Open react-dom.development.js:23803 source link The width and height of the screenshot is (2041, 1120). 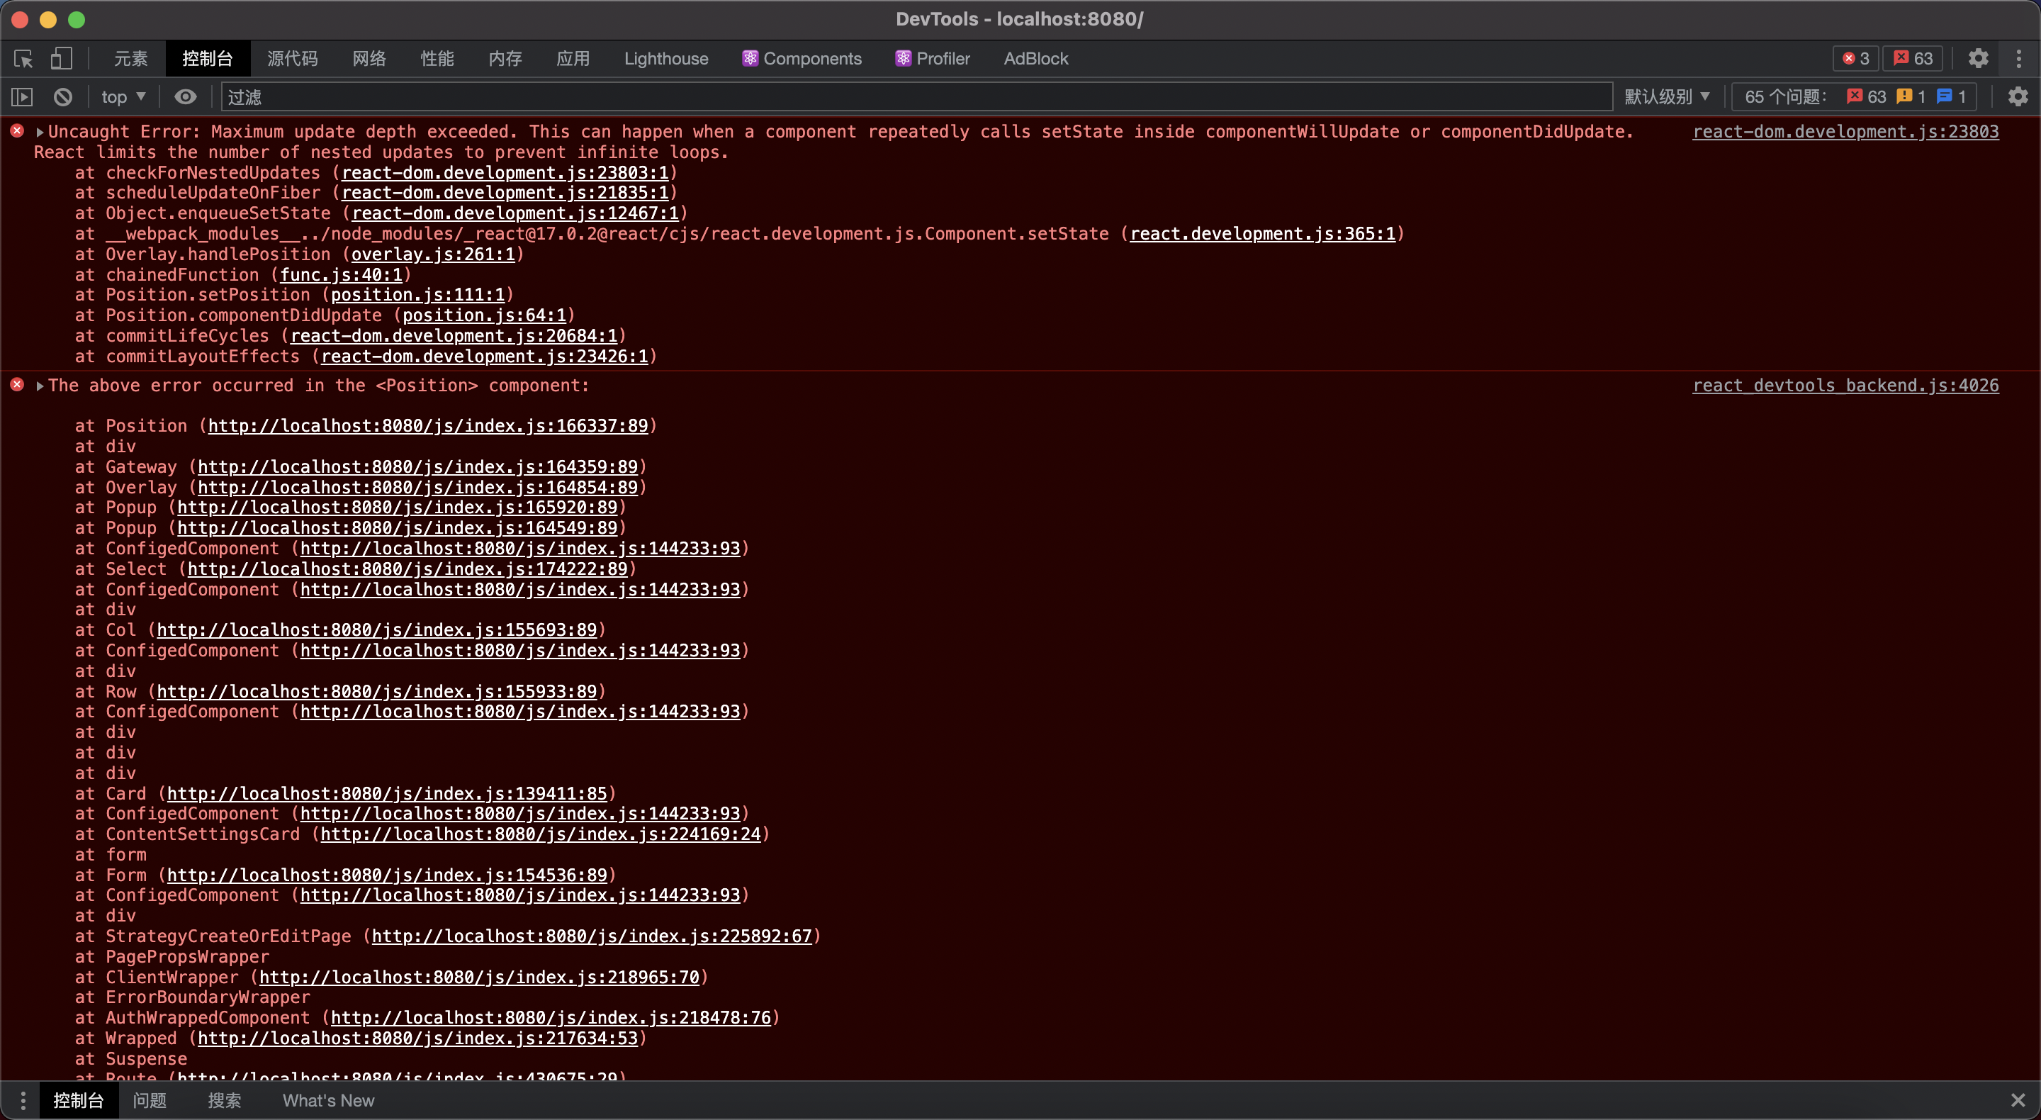1845,132
